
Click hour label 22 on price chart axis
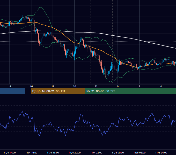(96, 87)
